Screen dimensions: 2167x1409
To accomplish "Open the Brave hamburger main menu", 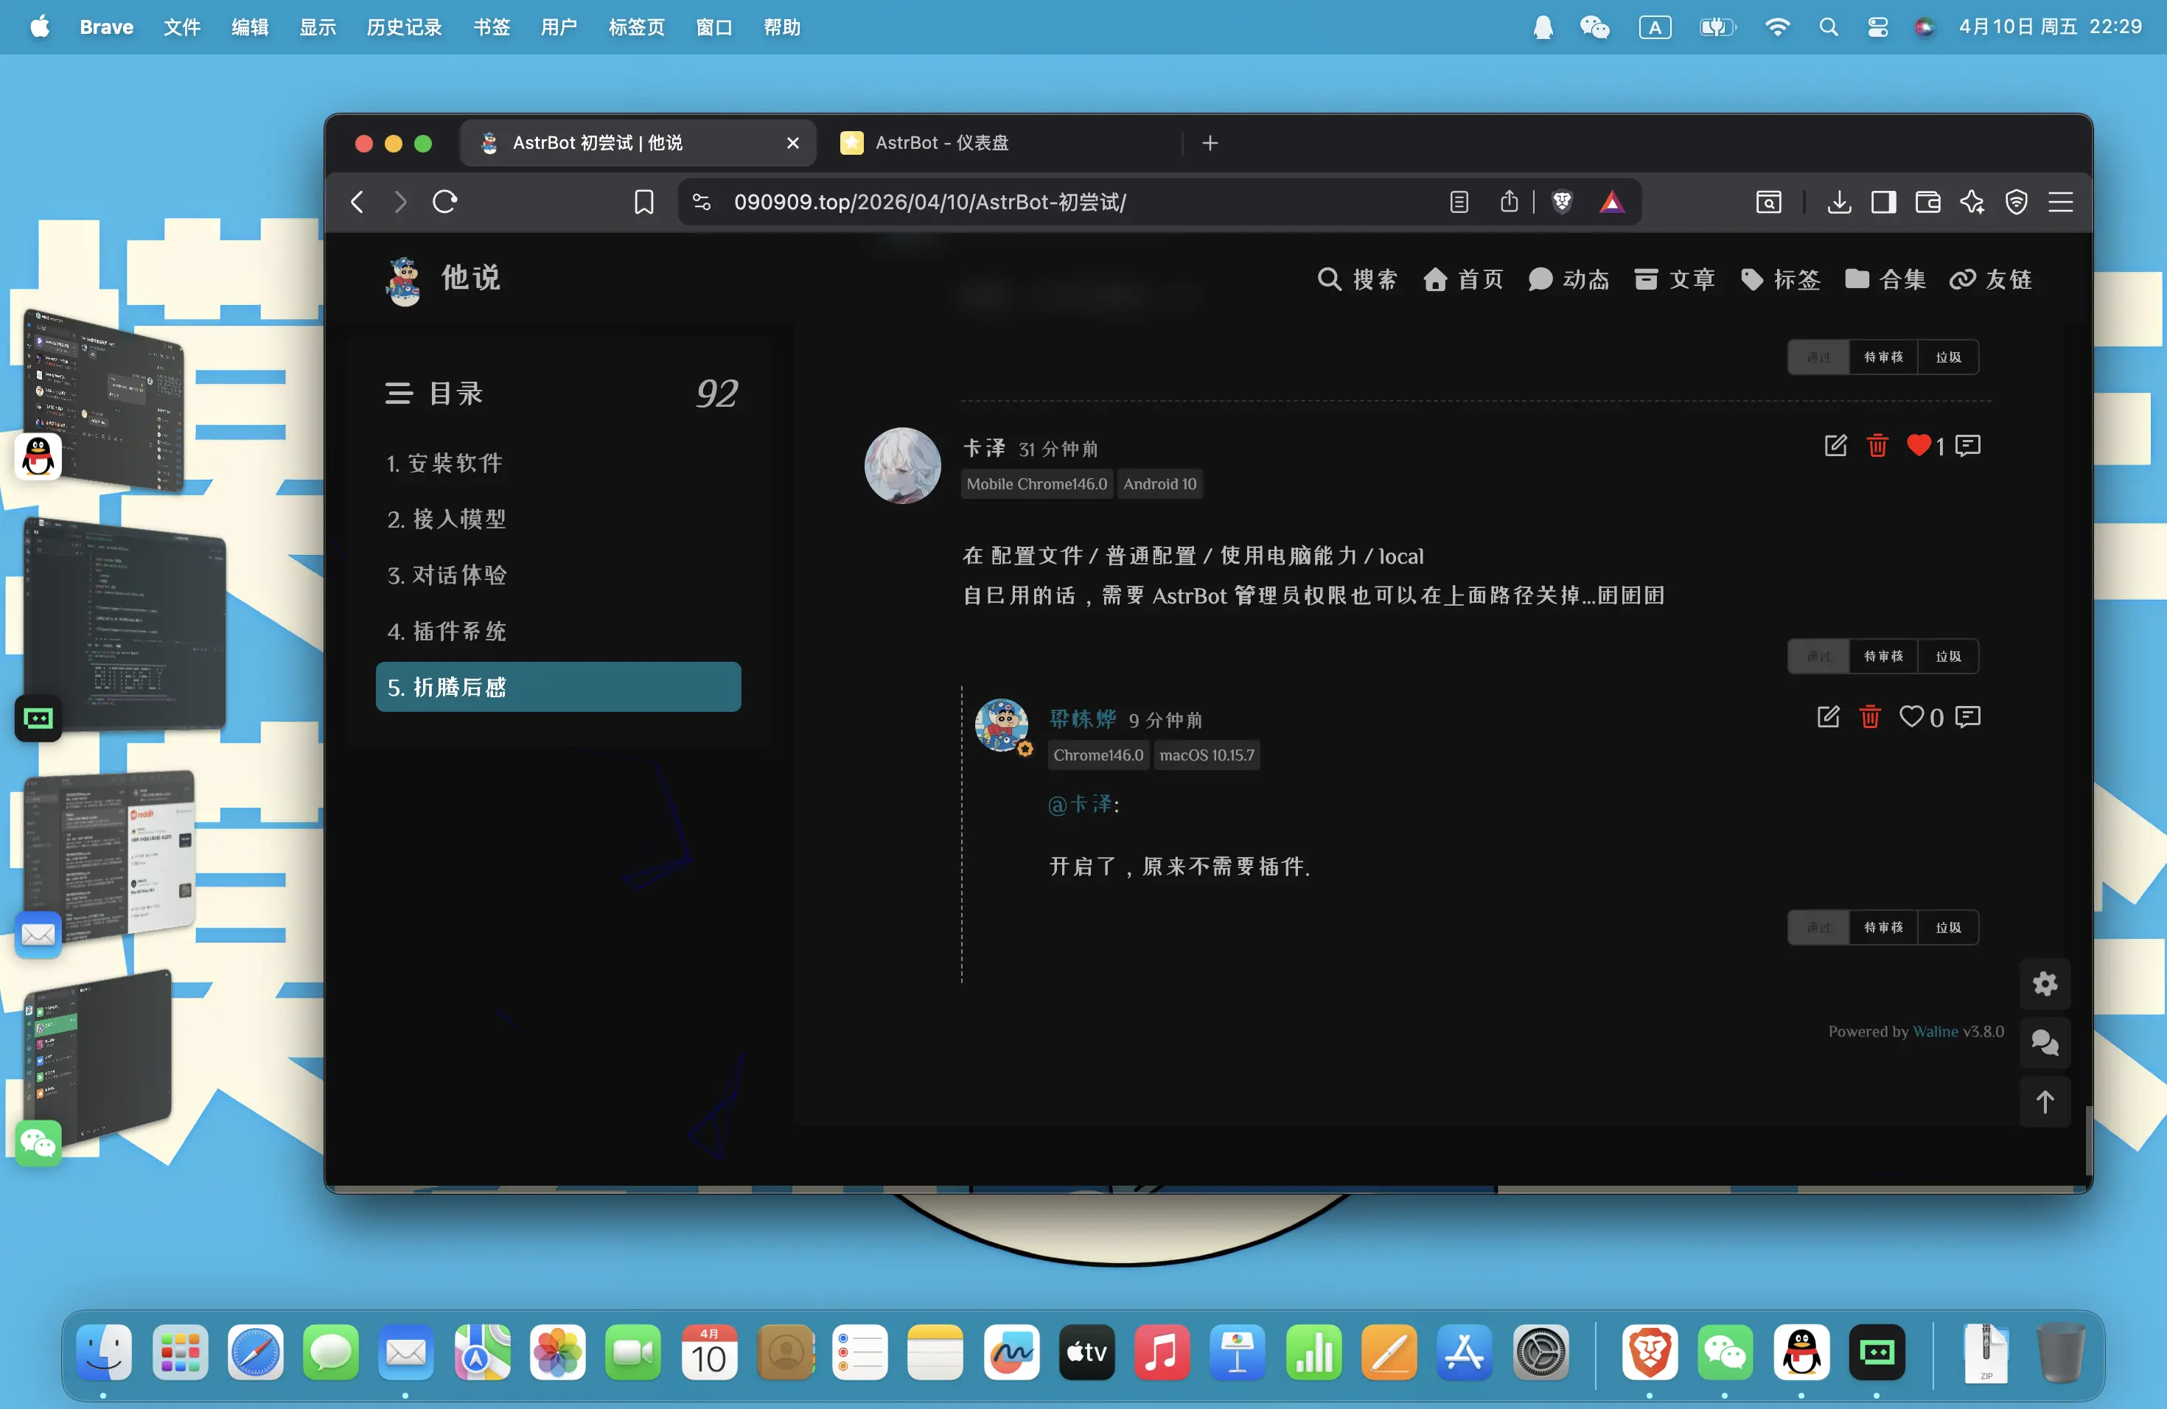I will click(2060, 202).
